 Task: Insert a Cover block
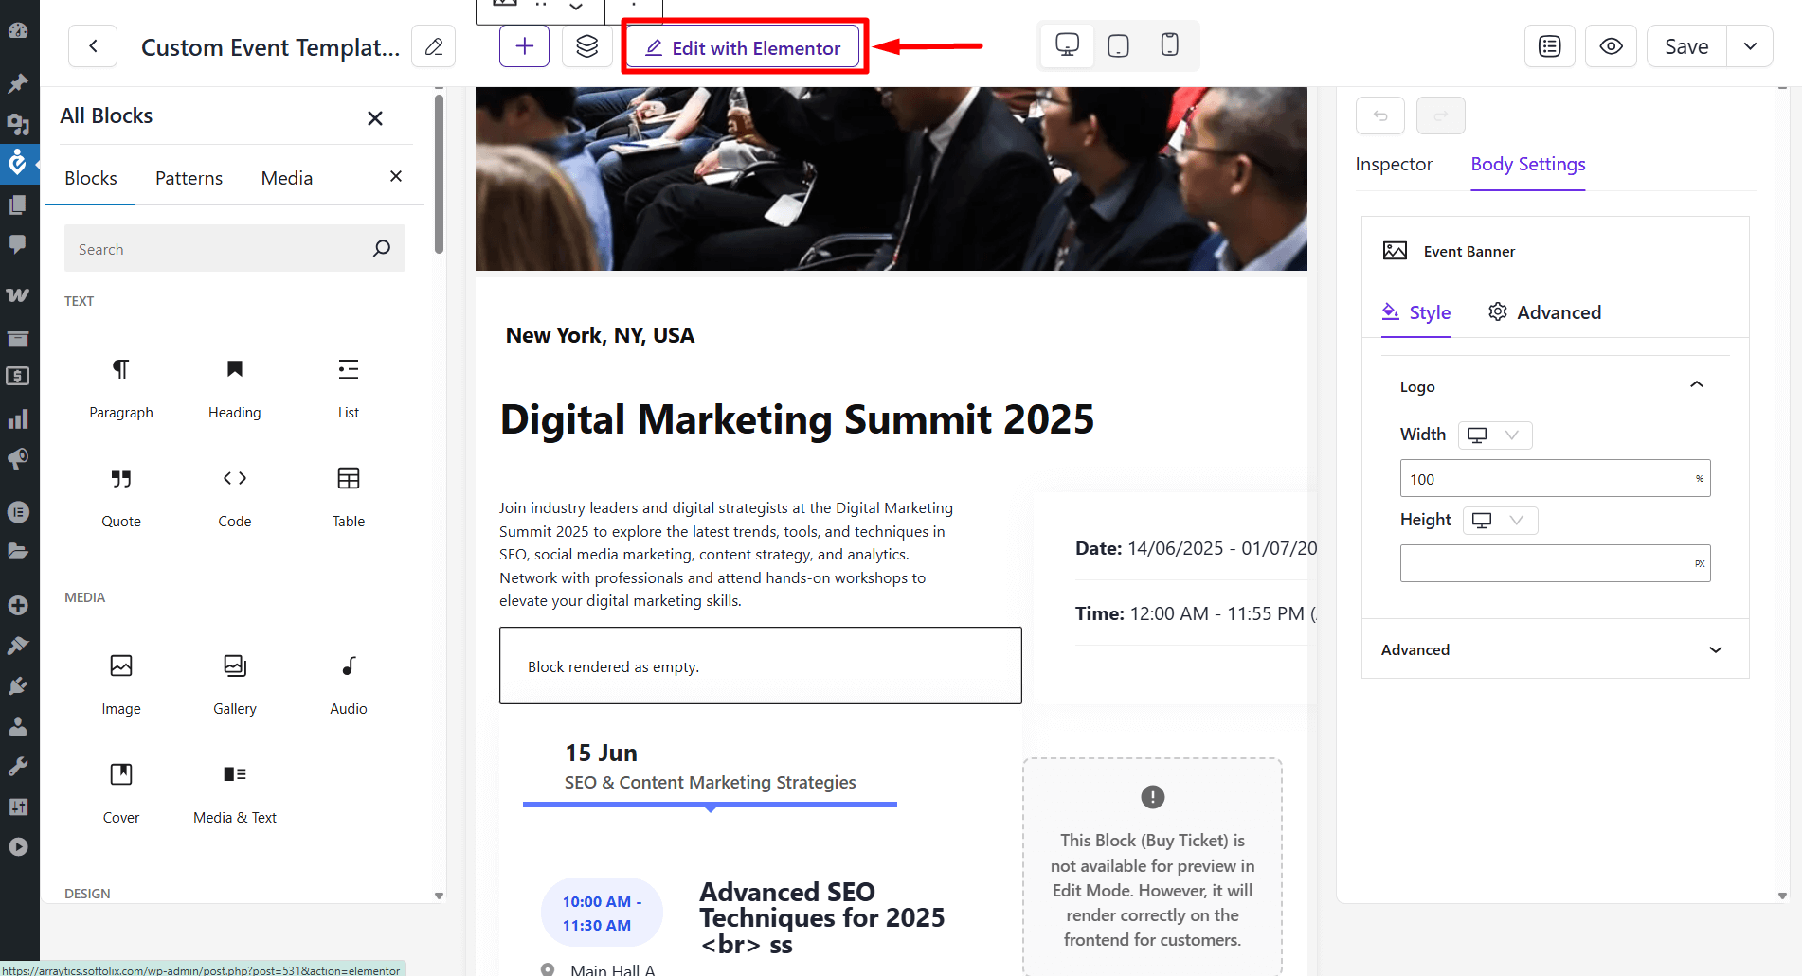pyautogui.click(x=121, y=793)
